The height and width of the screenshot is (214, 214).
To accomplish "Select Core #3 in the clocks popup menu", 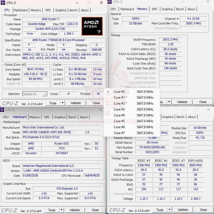I will [x=132, y=109].
